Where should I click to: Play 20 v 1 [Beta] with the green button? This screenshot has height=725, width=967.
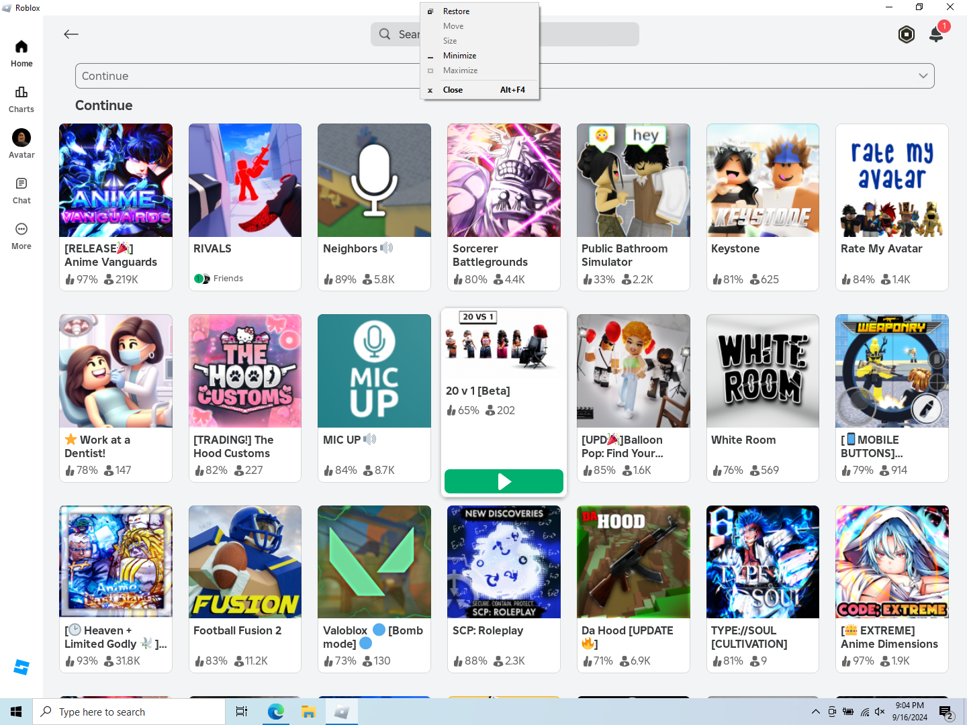tap(504, 481)
